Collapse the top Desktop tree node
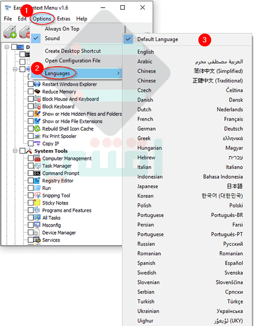 coord(7,47)
